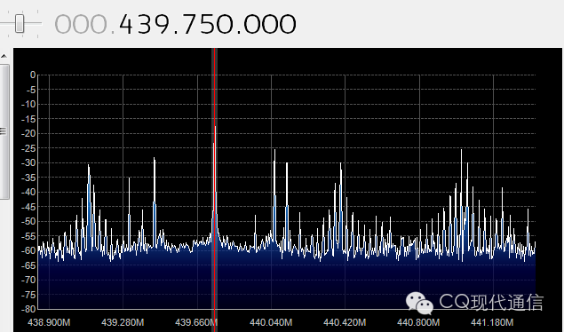
Task: Click the -80 dB scale label
Action: pyautogui.click(x=28, y=309)
